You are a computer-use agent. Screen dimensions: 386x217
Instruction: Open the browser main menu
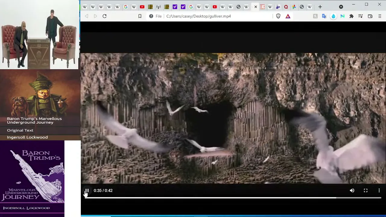click(x=380, y=16)
